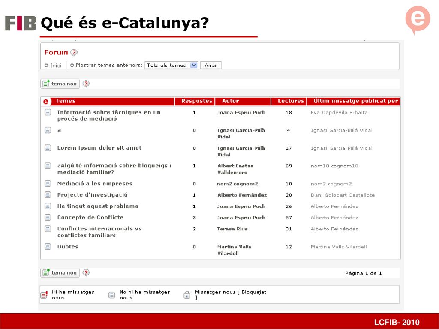Image resolution: width=439 pixels, height=329 pixels.
Task: Click the e-Catalunya speech bubble logo
Action: click(x=418, y=20)
